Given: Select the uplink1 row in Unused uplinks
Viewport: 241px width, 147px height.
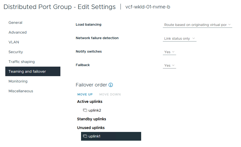Looking at the screenshot, I should (x=111, y=136).
